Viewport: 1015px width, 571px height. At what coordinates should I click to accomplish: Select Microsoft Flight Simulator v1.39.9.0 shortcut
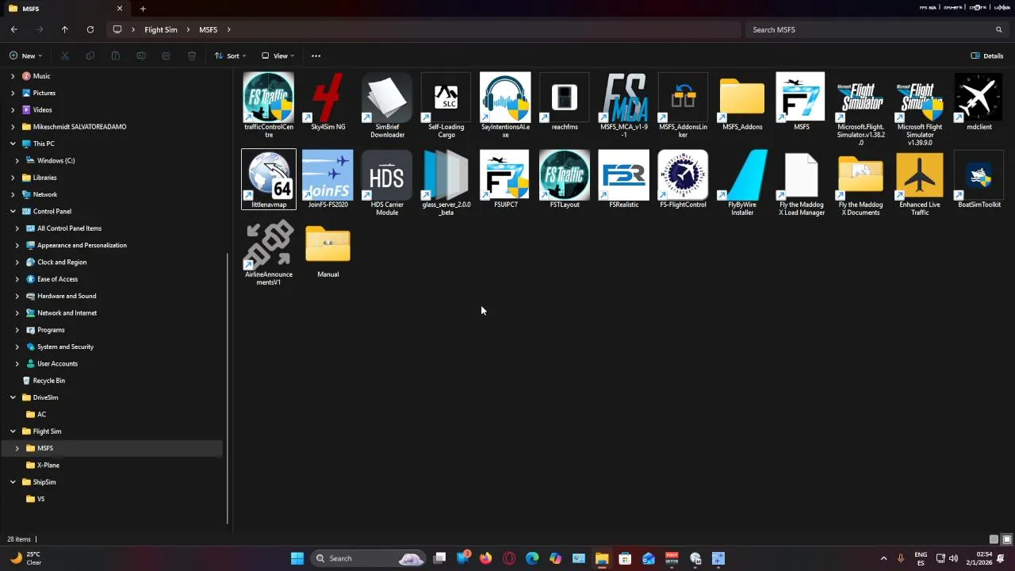(920, 109)
